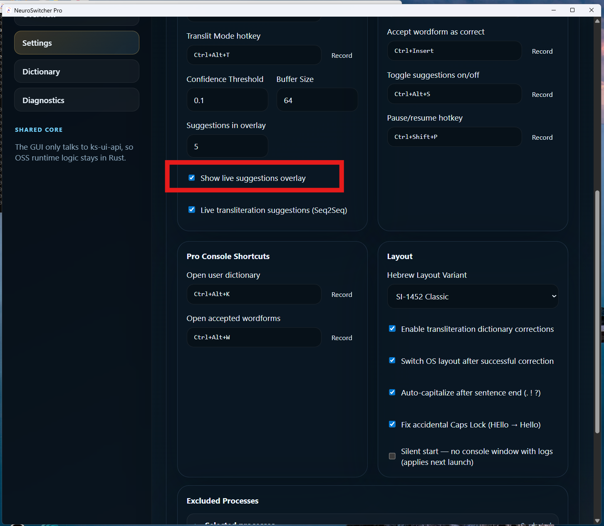Click the scrollbar down arrow
The image size is (604, 526).
tap(597, 521)
